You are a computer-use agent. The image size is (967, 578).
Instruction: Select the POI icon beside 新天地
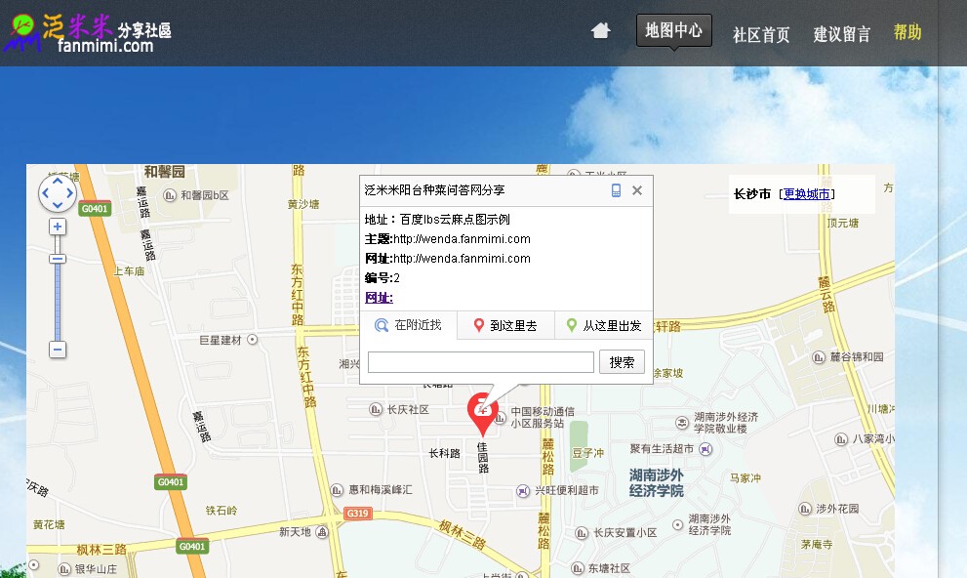(322, 532)
